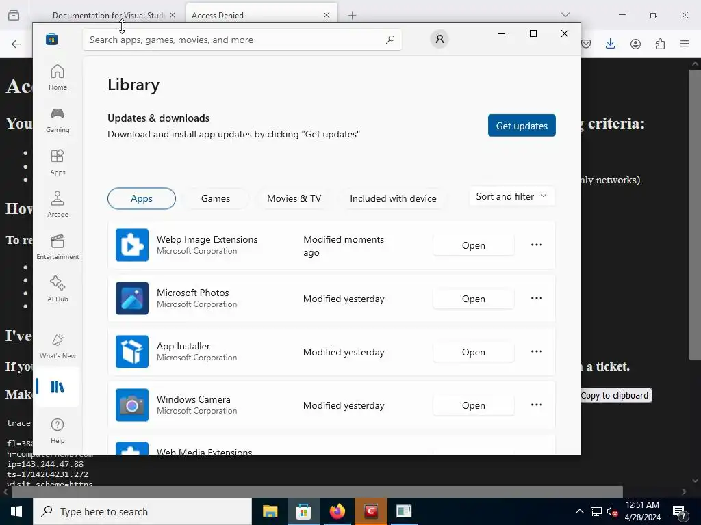Click the search magnifier icon in Store

pyautogui.click(x=390, y=39)
